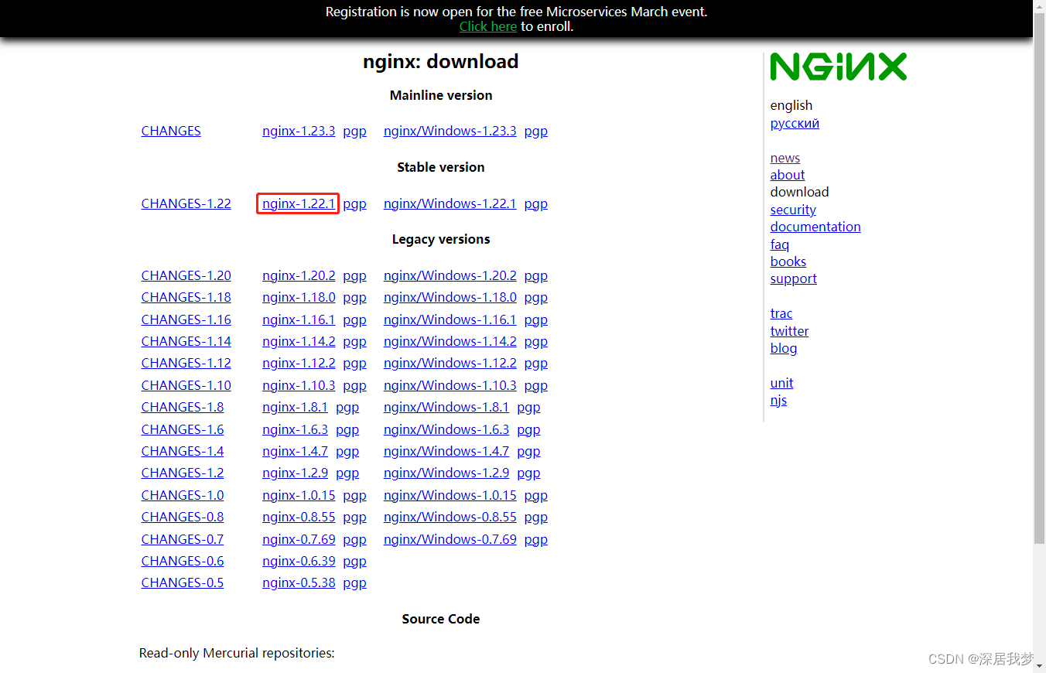This screenshot has height=673, width=1046.
Task: Click the NGINX logo
Action: click(x=839, y=67)
